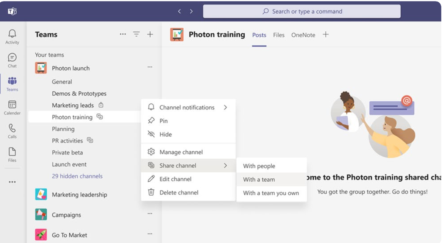Open the General channel
Viewport: 442px width, 243px height.
(62, 82)
